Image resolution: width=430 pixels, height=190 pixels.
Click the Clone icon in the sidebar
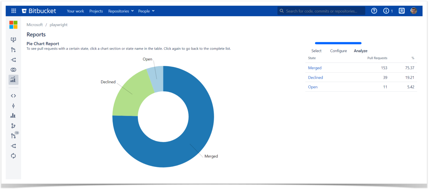coord(13,40)
